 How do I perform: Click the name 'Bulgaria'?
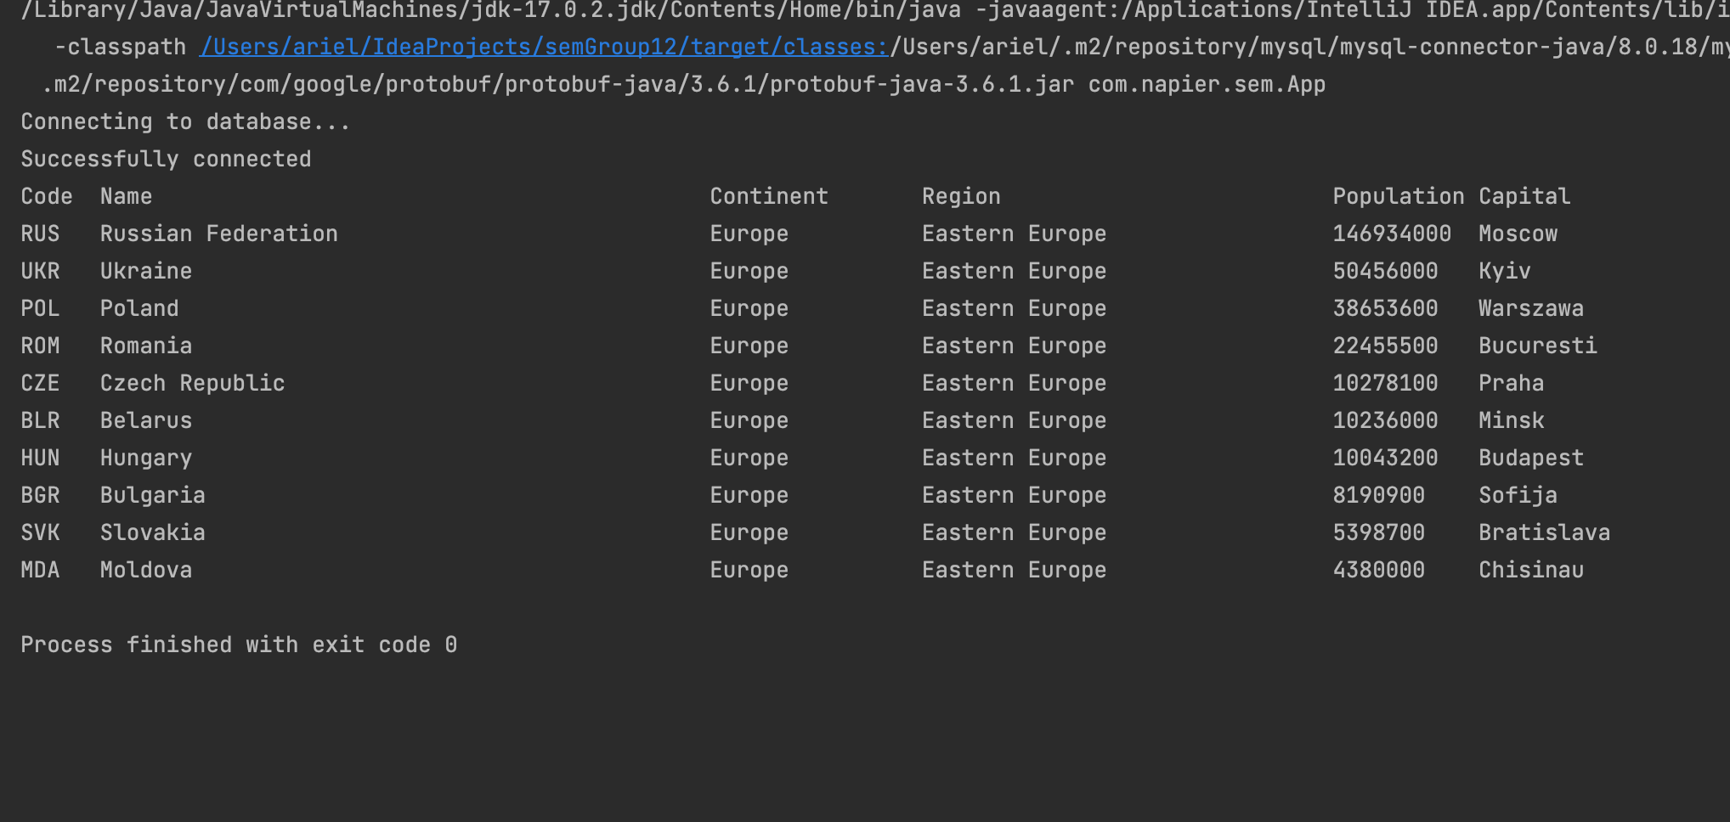[x=153, y=495]
